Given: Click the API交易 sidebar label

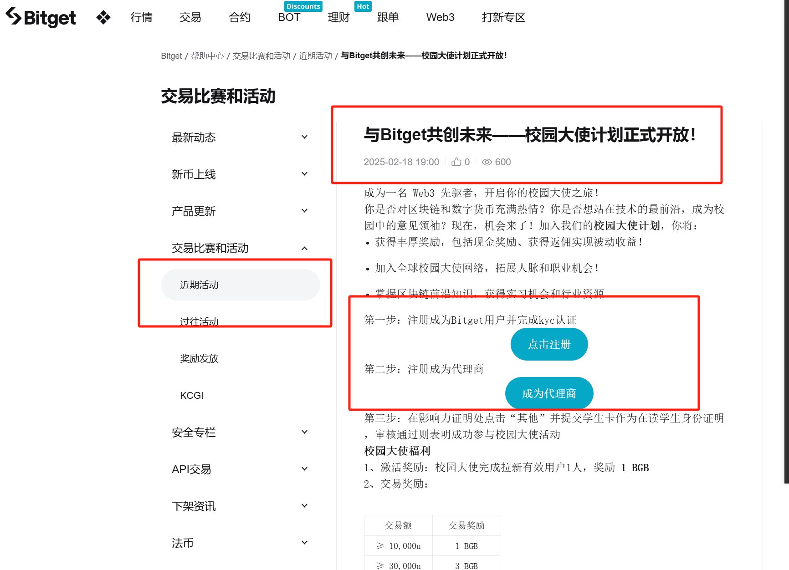Looking at the screenshot, I should 191,469.
